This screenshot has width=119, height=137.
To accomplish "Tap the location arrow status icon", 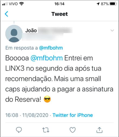I will coord(98,4).
